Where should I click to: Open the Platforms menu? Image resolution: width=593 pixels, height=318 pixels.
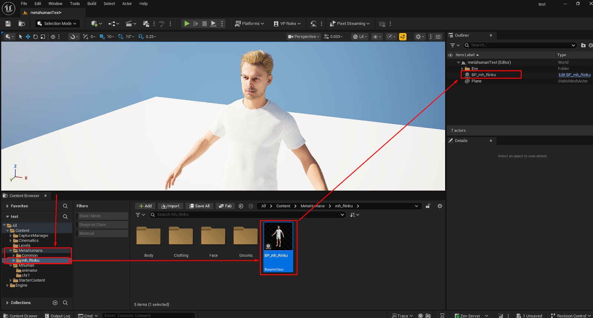click(249, 24)
